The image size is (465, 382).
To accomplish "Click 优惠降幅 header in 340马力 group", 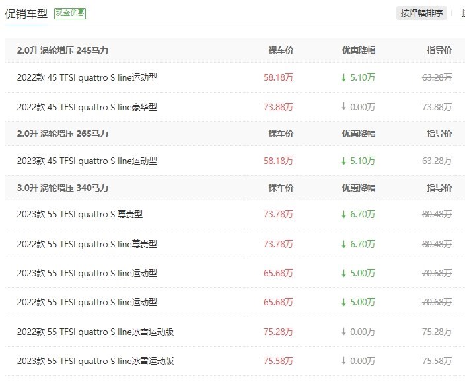I will [x=359, y=188].
